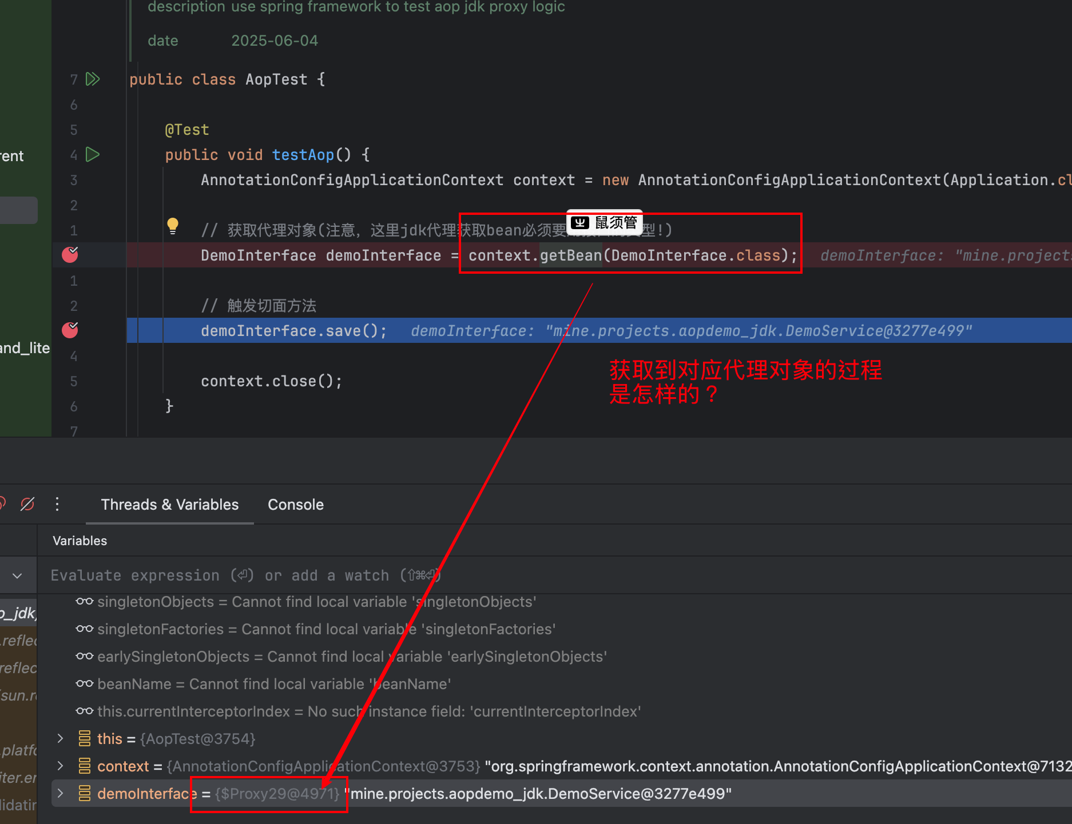The image size is (1072, 824).
Task: Toggle the Mute Breakpoints button
Action: (x=27, y=504)
